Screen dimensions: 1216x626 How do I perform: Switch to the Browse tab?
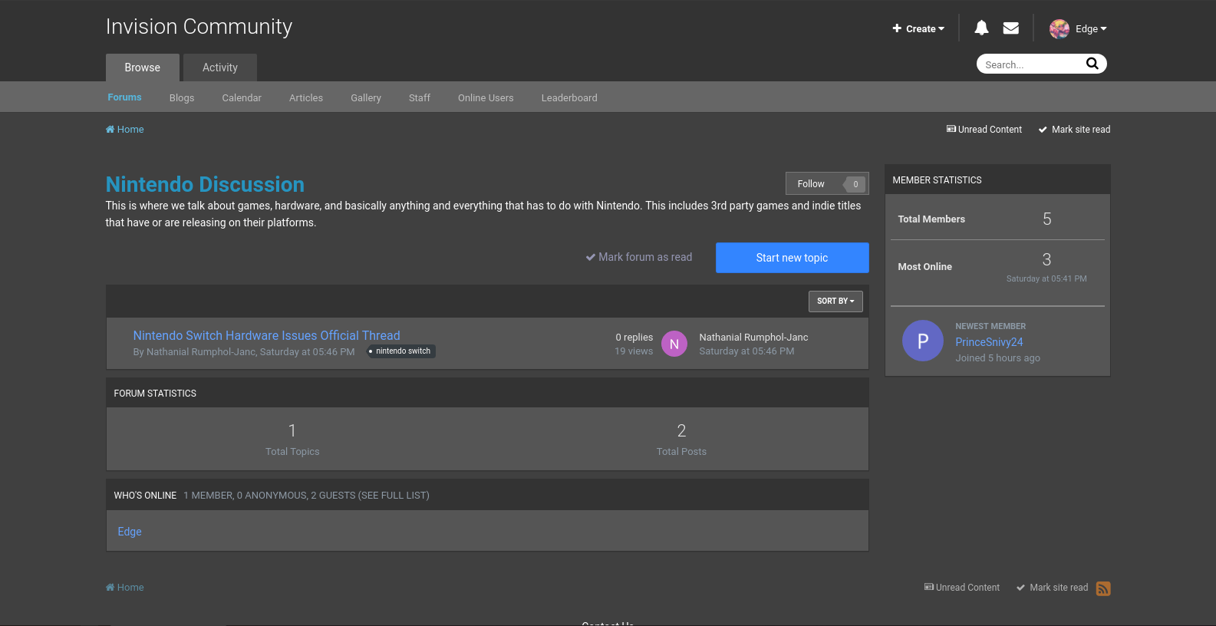[143, 68]
